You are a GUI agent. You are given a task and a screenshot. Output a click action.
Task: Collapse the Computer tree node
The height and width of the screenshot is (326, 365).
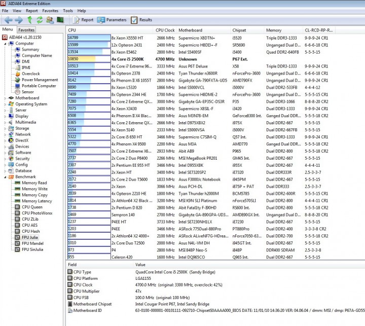(5, 44)
